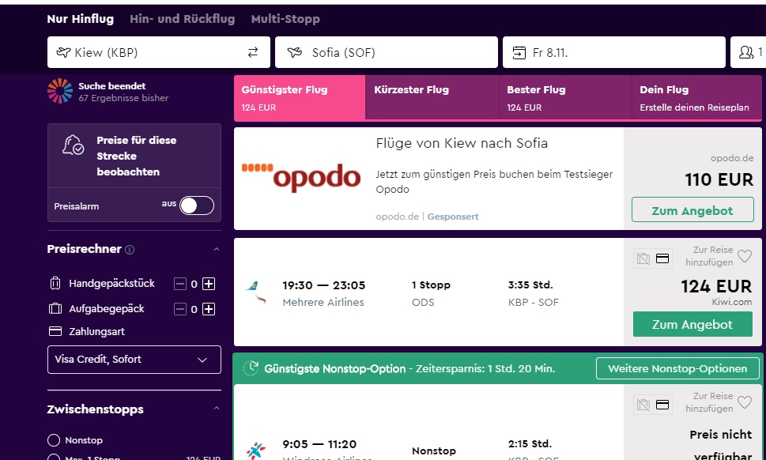Toggle the Preisalarm switch on
766x460 pixels.
point(196,205)
